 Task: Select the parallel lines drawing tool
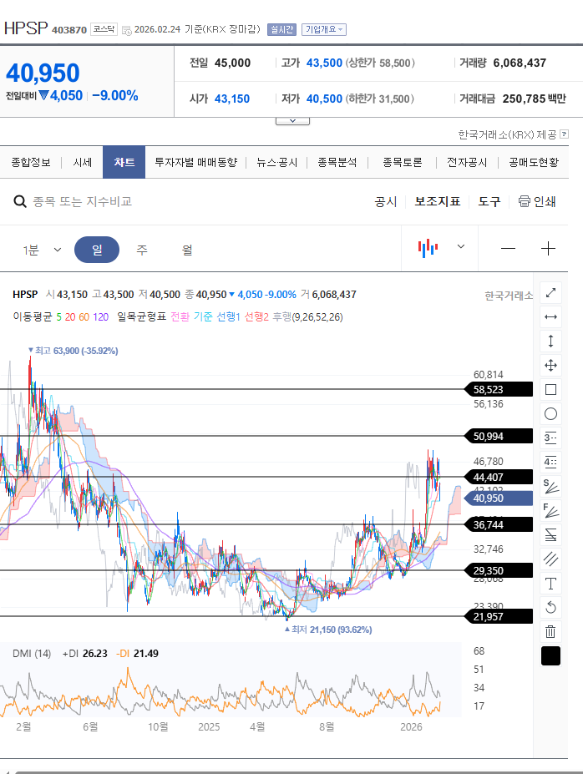[x=550, y=559]
